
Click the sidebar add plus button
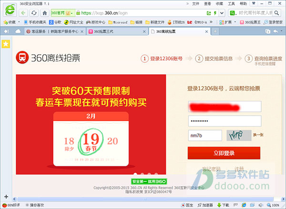pos(6,197)
